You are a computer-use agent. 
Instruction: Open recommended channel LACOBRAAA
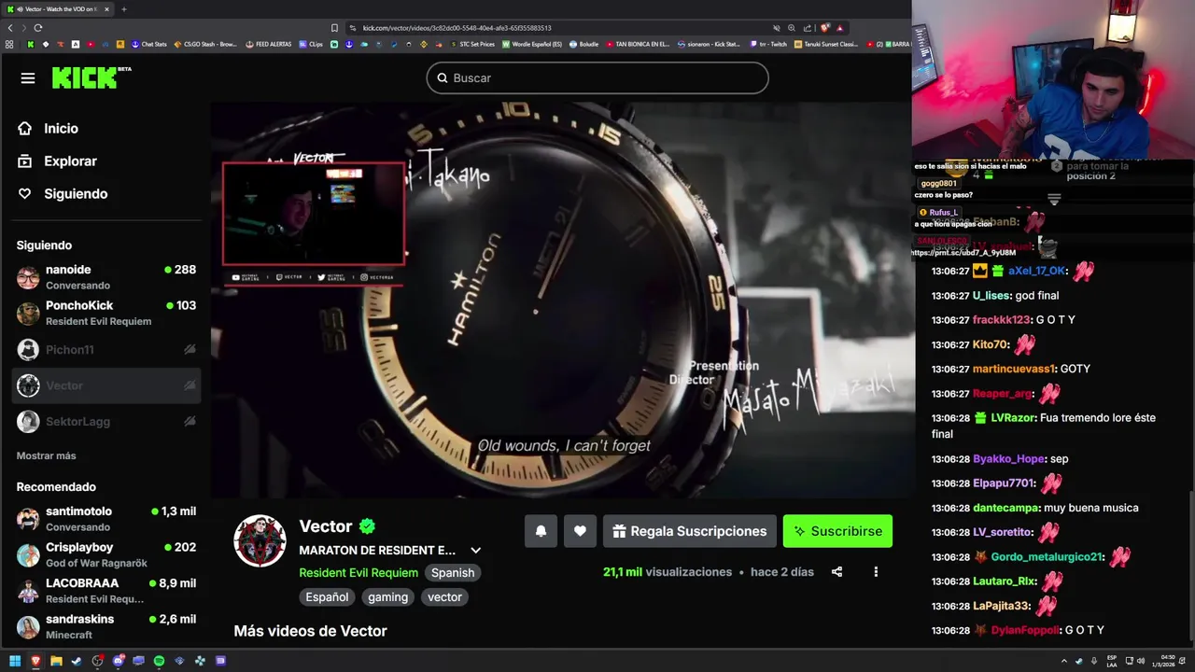pos(105,591)
